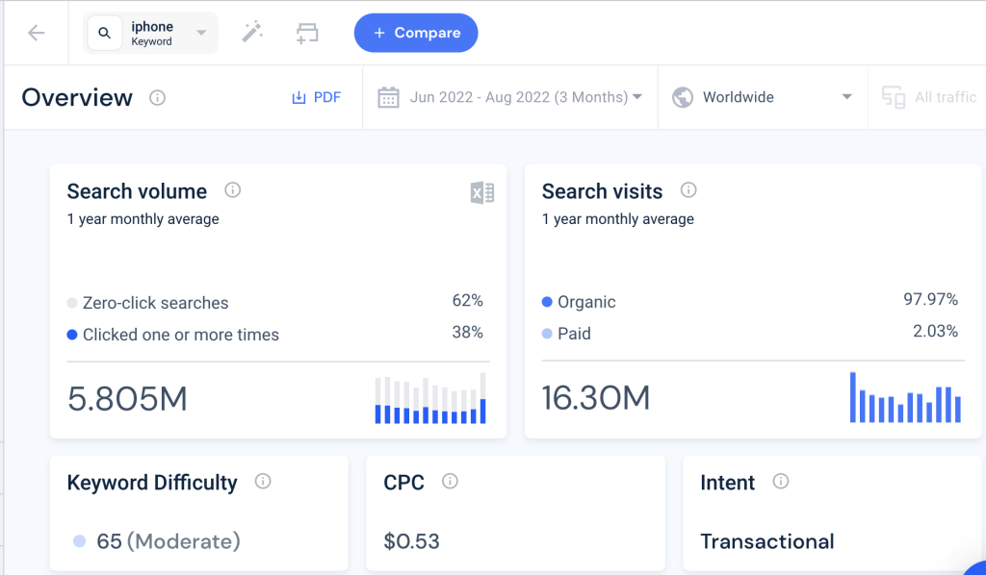Click the add-to-dashboard icon beside the wand
The width and height of the screenshot is (986, 575).
[307, 34]
